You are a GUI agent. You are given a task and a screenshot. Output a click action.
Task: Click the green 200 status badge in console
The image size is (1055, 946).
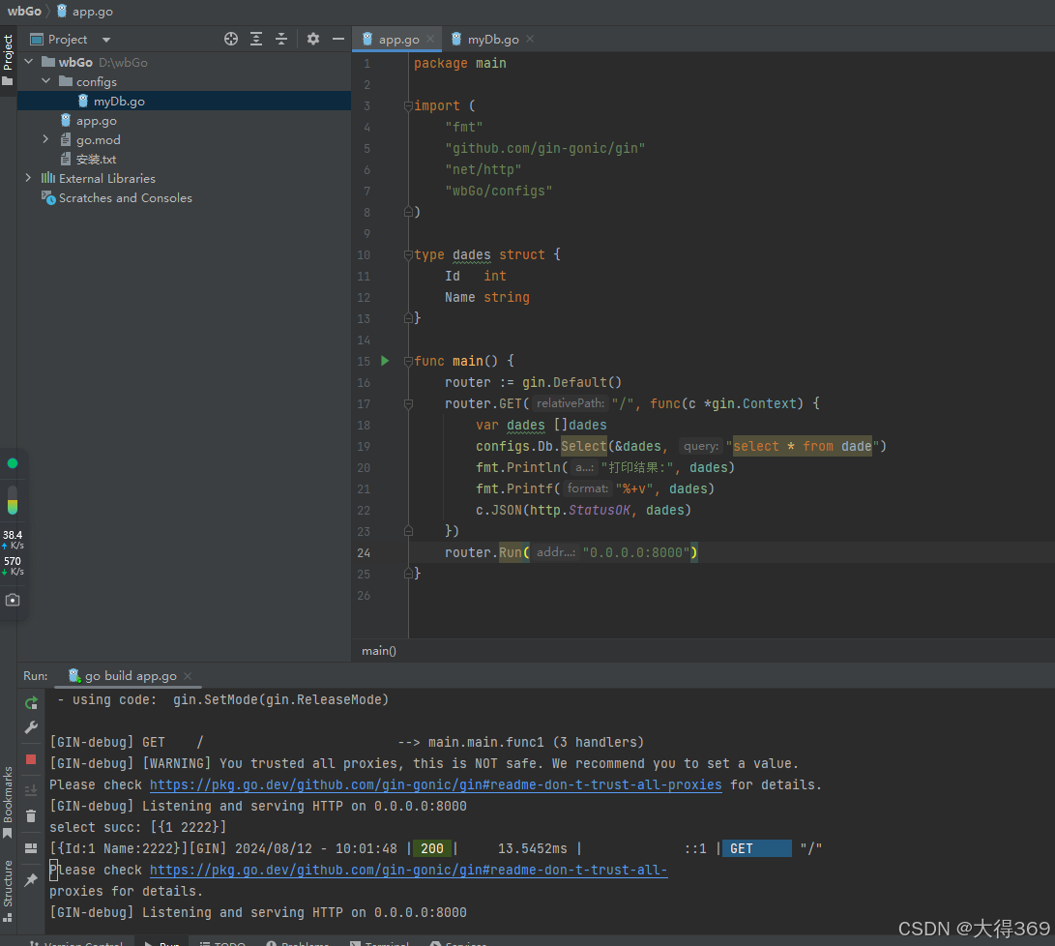pos(432,848)
